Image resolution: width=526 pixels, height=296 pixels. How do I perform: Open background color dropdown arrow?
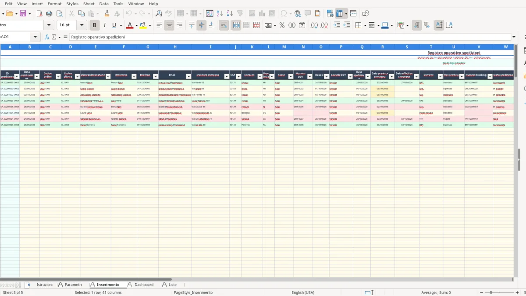click(150, 25)
